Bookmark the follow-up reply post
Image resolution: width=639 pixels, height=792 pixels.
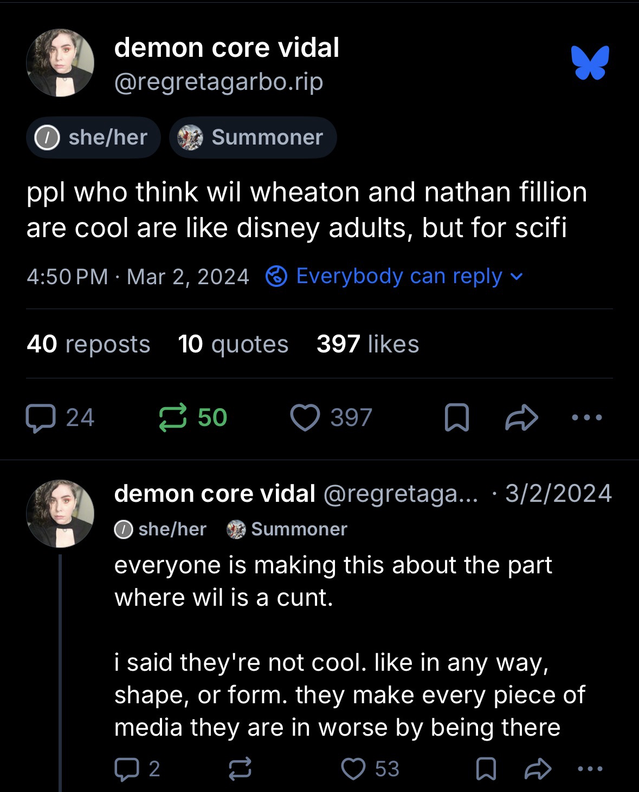(x=486, y=769)
